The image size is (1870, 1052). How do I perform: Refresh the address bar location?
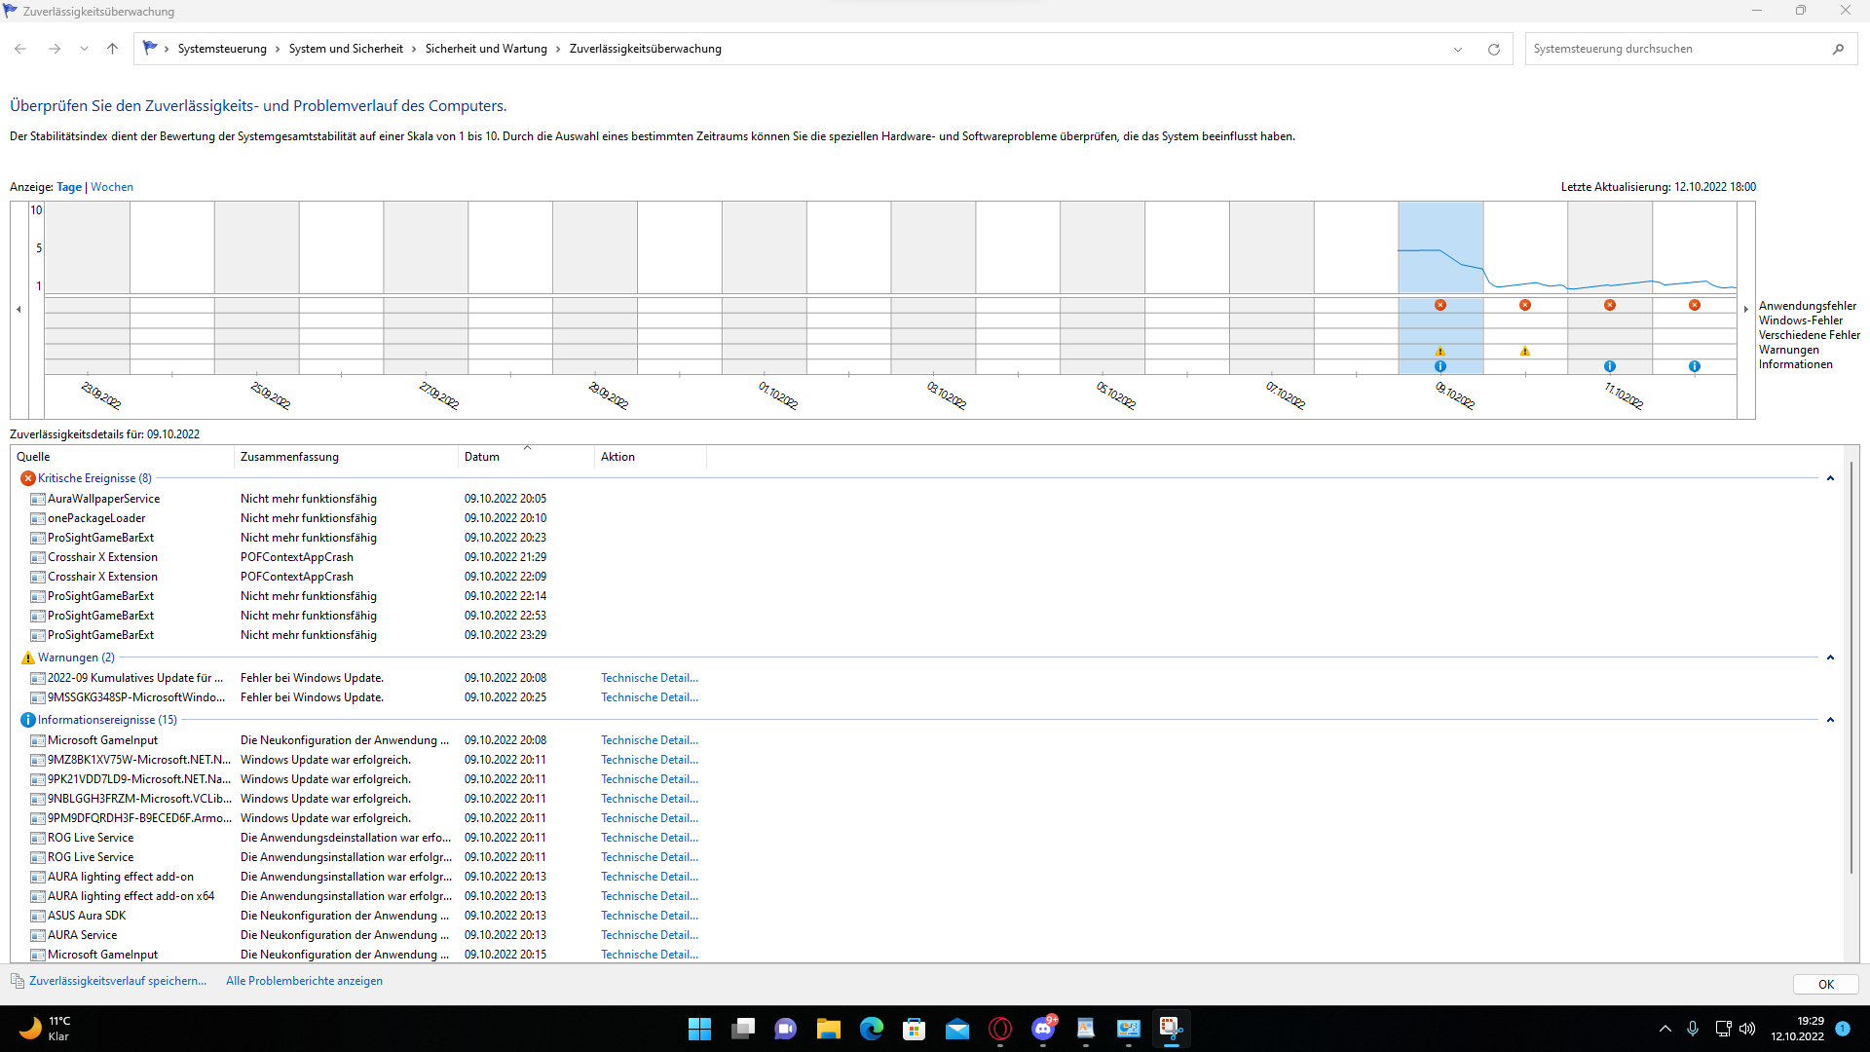pos(1494,49)
